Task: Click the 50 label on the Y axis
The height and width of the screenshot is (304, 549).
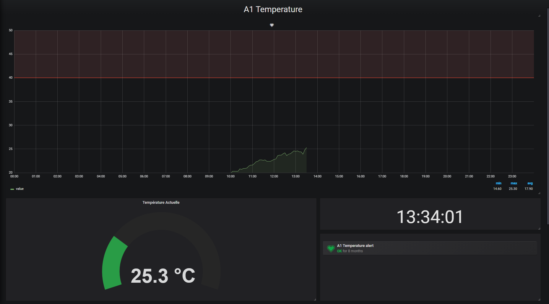Action: 11,30
